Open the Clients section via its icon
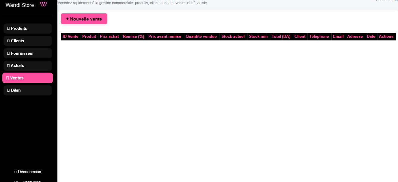This screenshot has height=182, width=398. pos(8,41)
